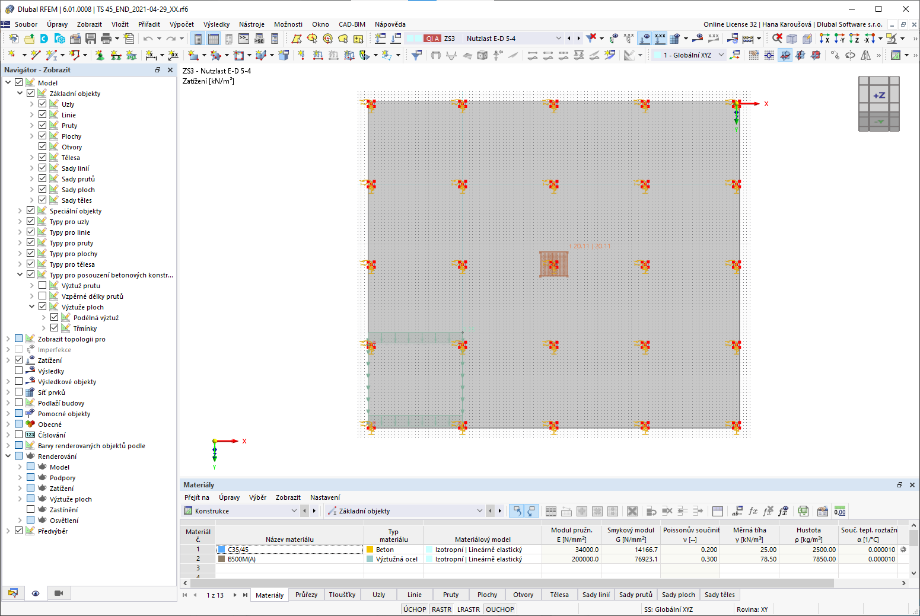
Task: Expand the Plochy tree node
Action: point(31,136)
